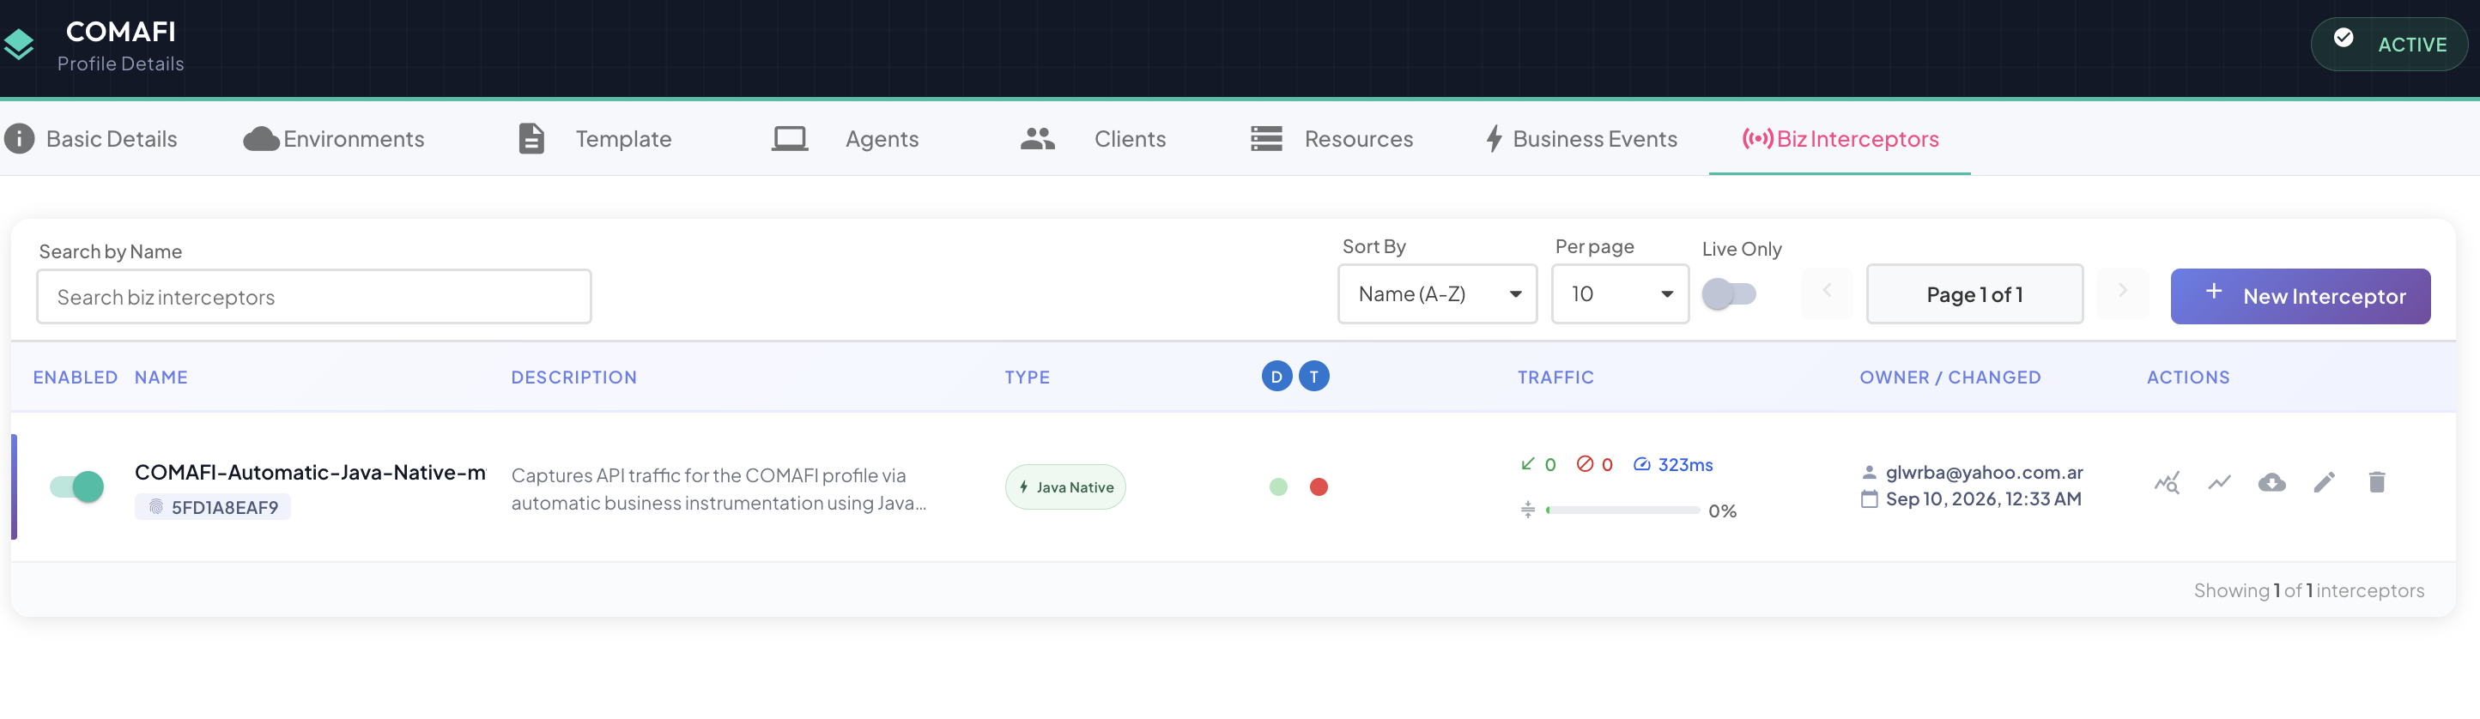This screenshot has width=2480, height=719.
Task: Click the date Sep 10, 2026, 12:33 AM
Action: pyautogui.click(x=1983, y=499)
